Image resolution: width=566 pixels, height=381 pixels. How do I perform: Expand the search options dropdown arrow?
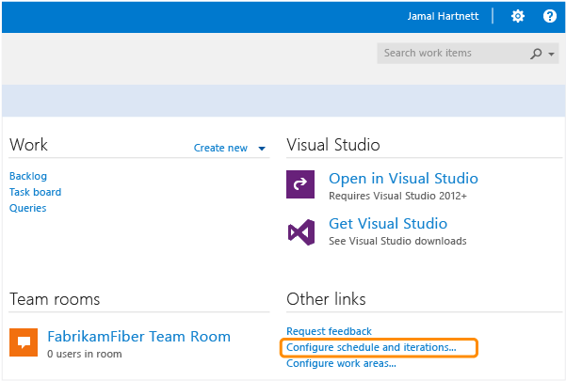pos(552,55)
